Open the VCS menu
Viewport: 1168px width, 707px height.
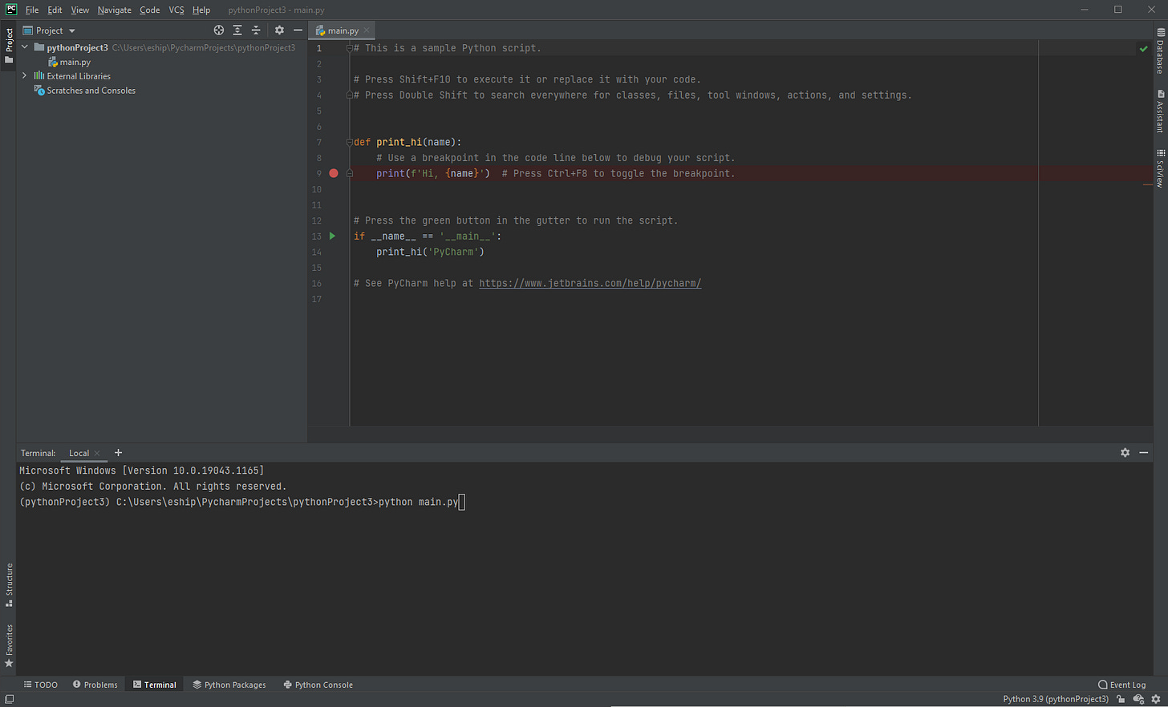point(176,10)
